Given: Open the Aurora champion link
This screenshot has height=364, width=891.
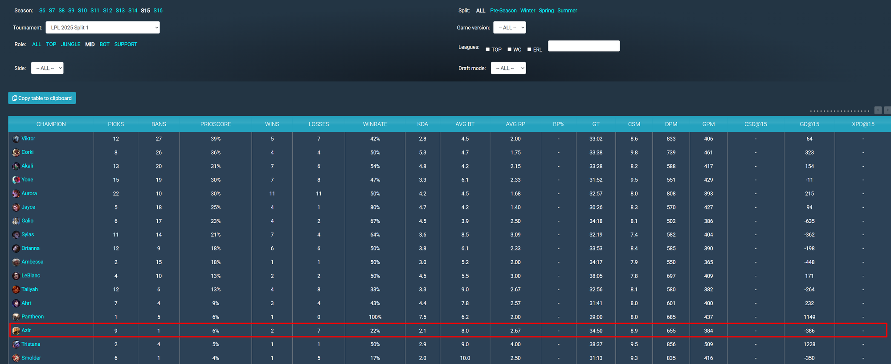Looking at the screenshot, I should tap(29, 193).
